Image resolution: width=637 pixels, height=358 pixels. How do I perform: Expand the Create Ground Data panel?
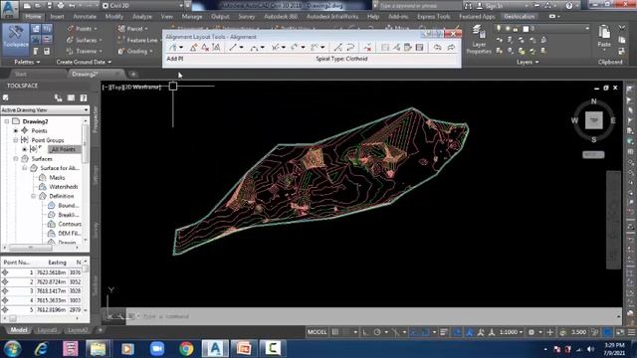click(x=84, y=62)
